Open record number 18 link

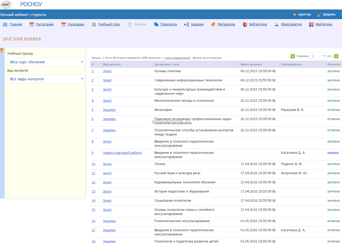click(x=93, y=241)
